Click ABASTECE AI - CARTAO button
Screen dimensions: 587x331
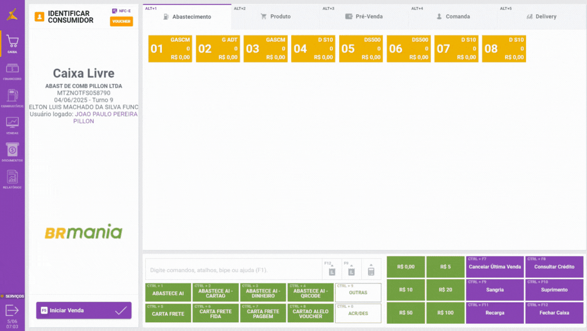click(x=215, y=293)
